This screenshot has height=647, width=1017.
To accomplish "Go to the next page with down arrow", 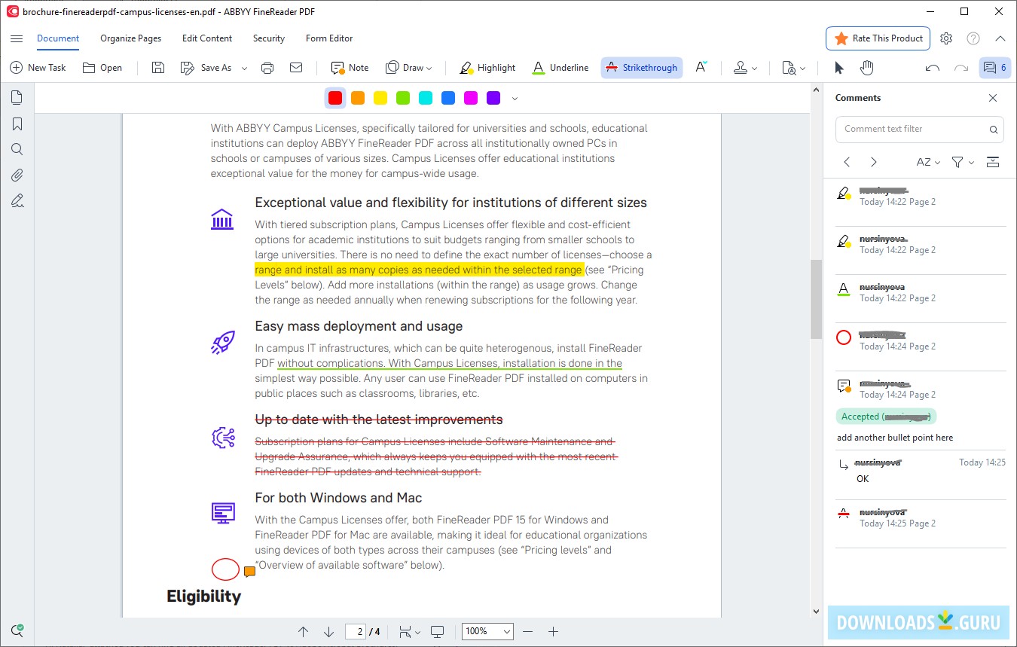I will point(328,632).
